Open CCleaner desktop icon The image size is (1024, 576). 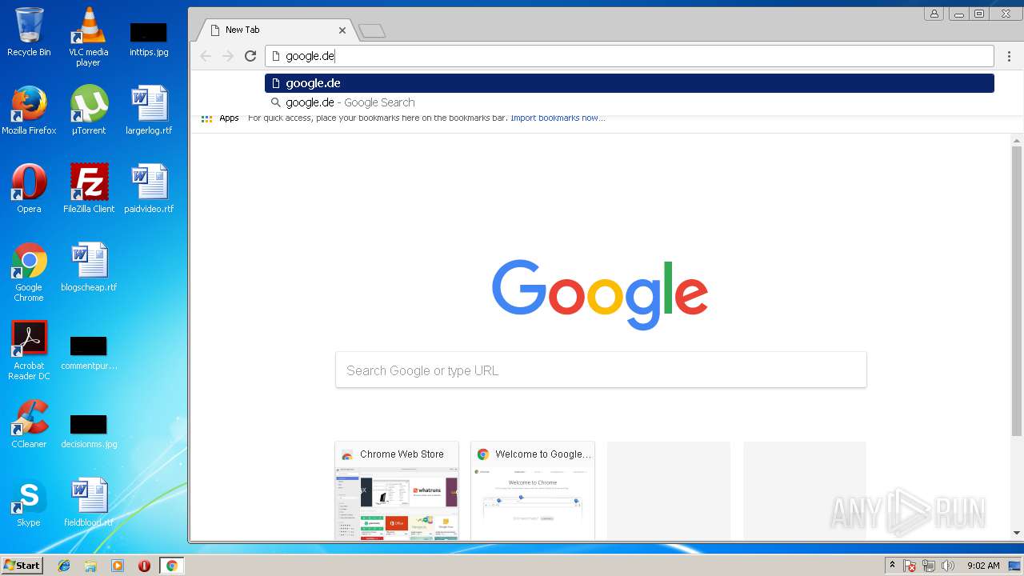pos(29,424)
